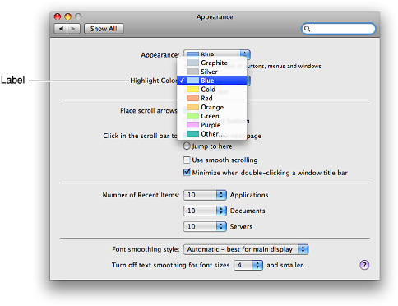Screen dimensions: 398x306
Task: Click the Highlight Color label
Action: pyautogui.click(x=154, y=81)
